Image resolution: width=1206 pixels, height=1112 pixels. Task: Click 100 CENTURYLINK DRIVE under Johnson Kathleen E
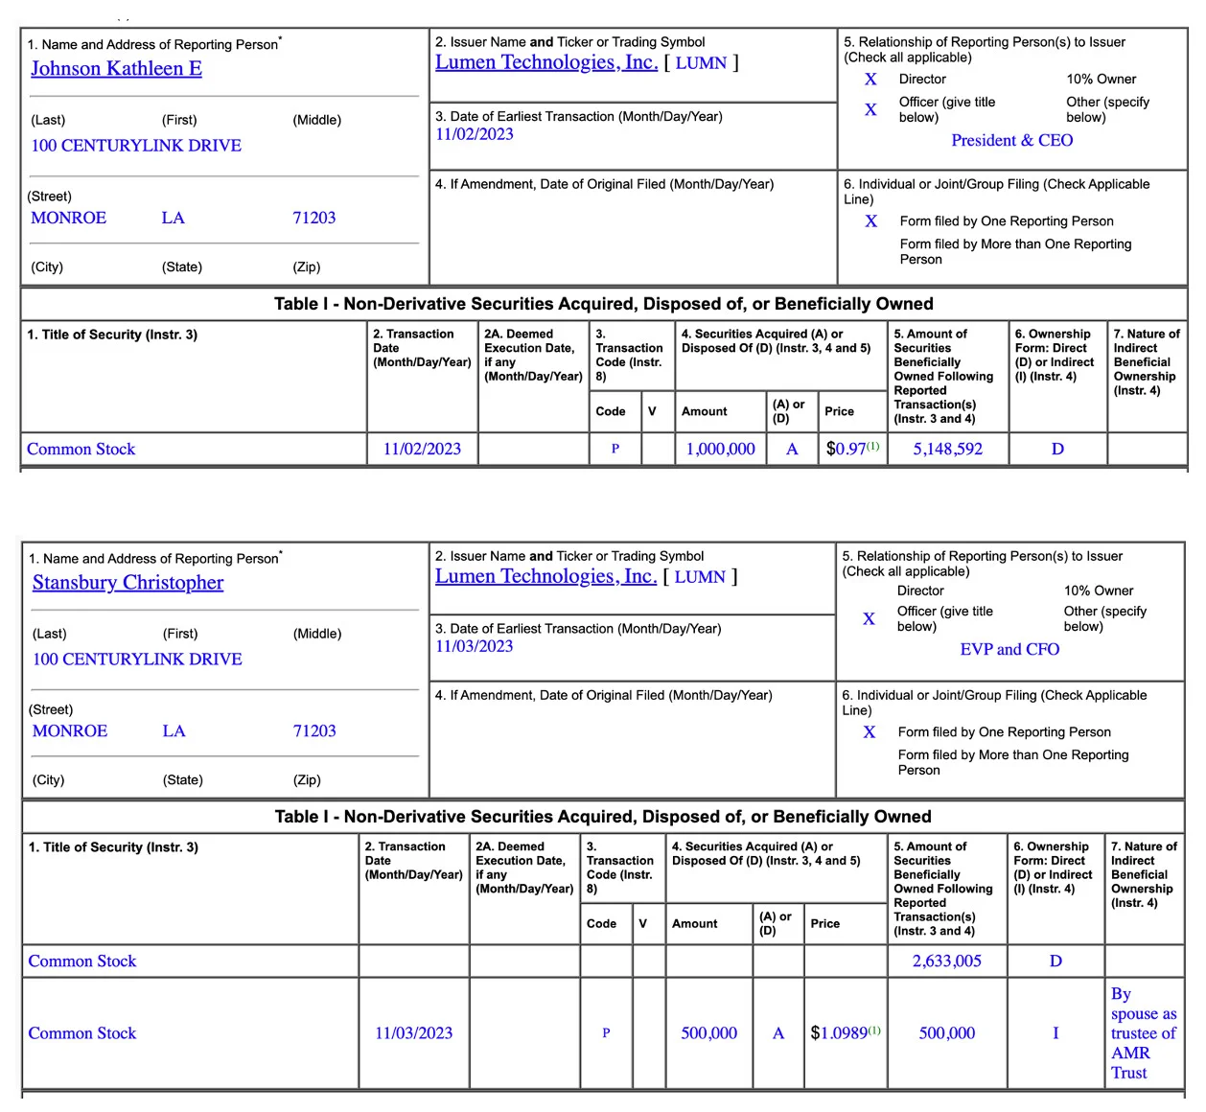pos(136,146)
